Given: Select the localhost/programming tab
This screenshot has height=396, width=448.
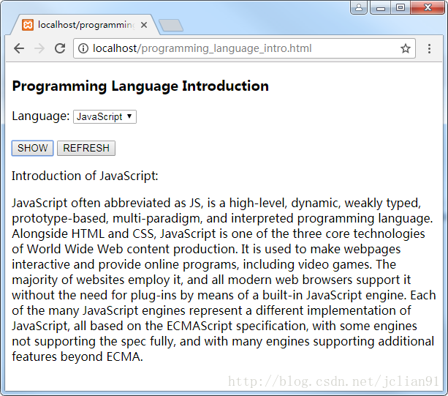Looking at the screenshot, I should (85, 25).
